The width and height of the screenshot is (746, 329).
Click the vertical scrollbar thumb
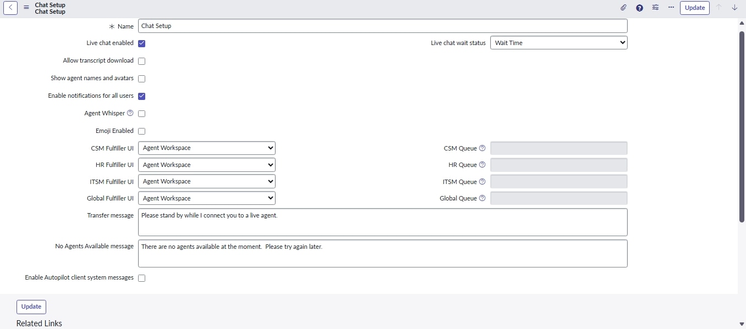pos(742,126)
